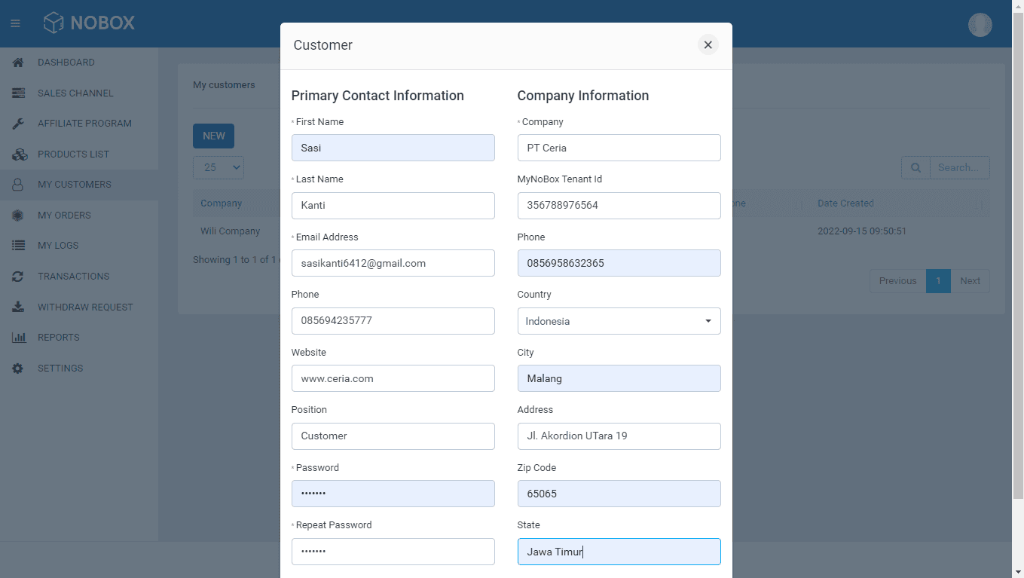Viewport: 1024px width, 578px height.
Task: Click the State field containing Jawa Timur
Action: (618, 552)
